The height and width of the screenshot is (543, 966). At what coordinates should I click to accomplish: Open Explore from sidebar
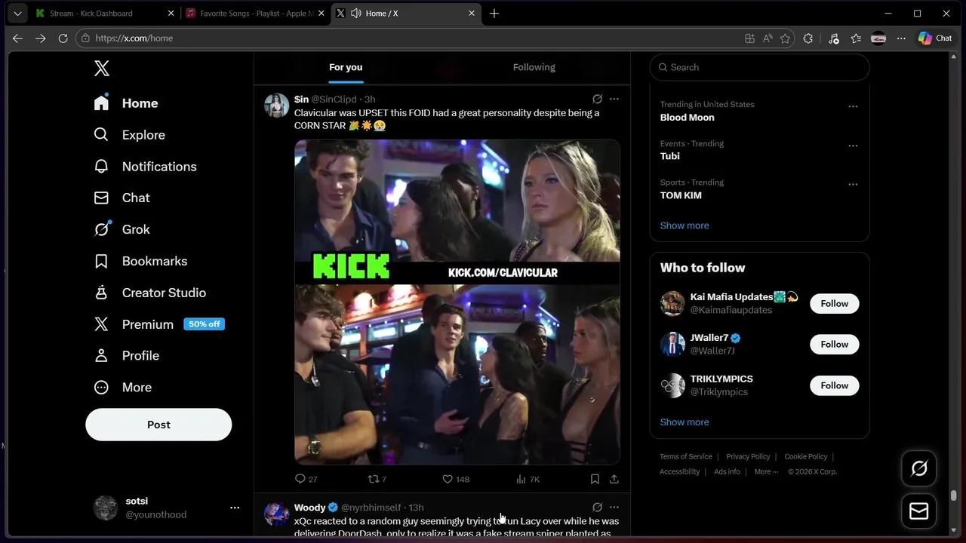[x=129, y=135]
